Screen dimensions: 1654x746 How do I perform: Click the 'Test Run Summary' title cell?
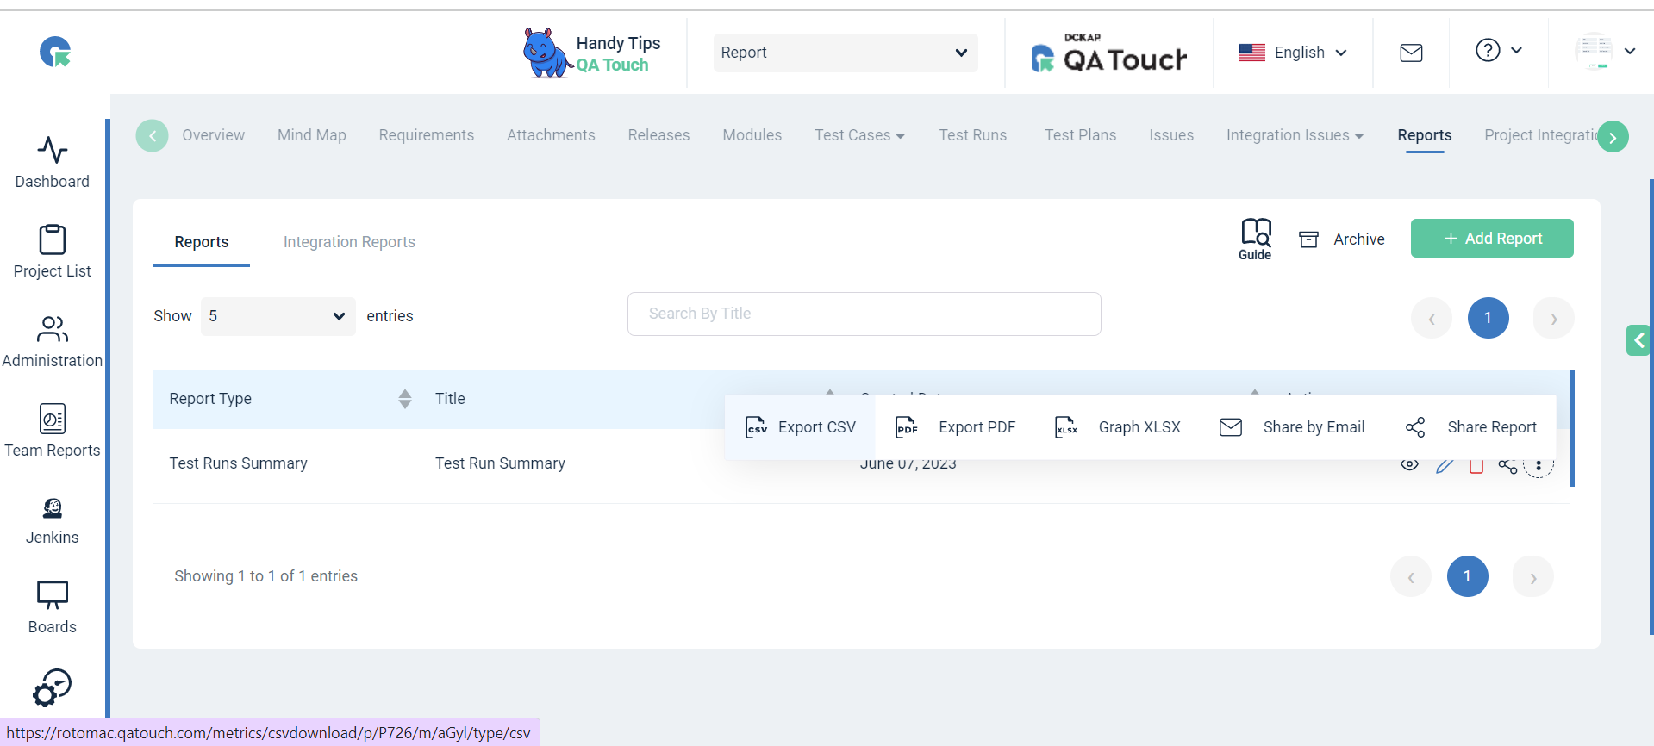click(500, 463)
